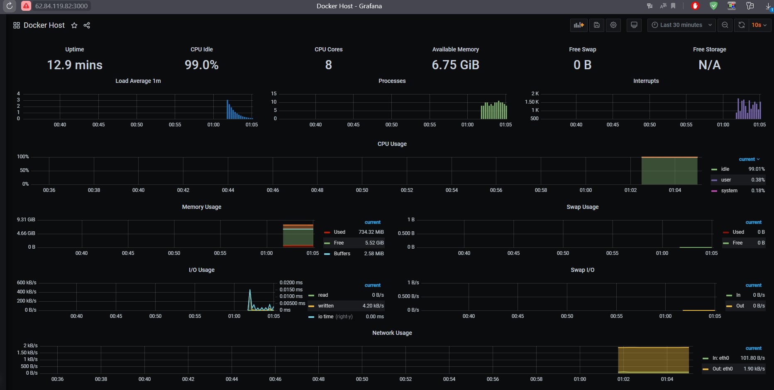Click the zoom out time range icon
The width and height of the screenshot is (774, 390).
point(725,25)
